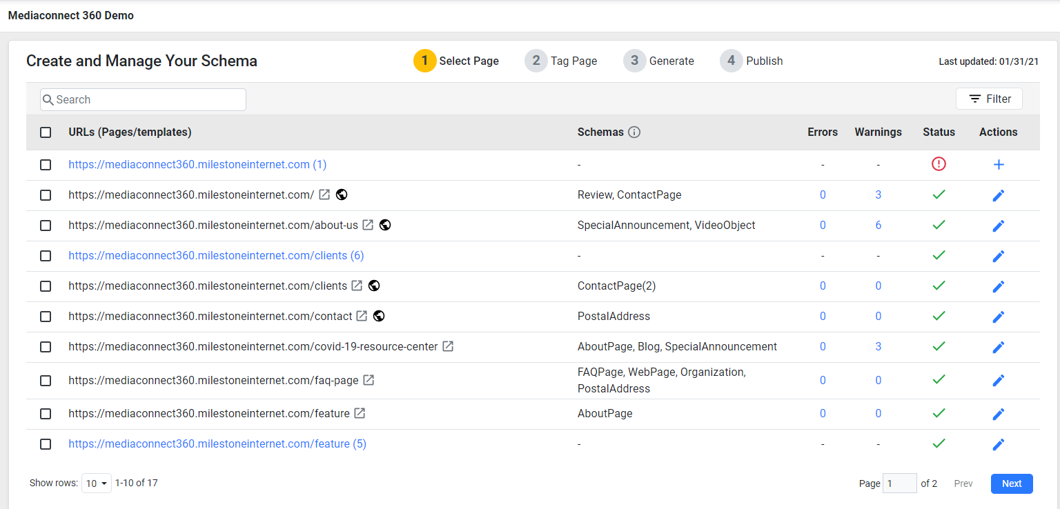Click the Warnings column header

(x=878, y=132)
